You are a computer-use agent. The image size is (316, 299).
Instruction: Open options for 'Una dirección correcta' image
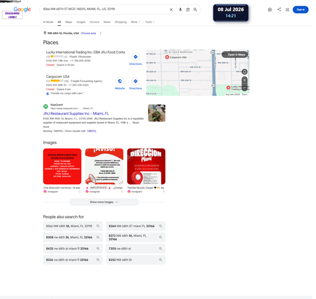pyautogui.click(x=80, y=192)
